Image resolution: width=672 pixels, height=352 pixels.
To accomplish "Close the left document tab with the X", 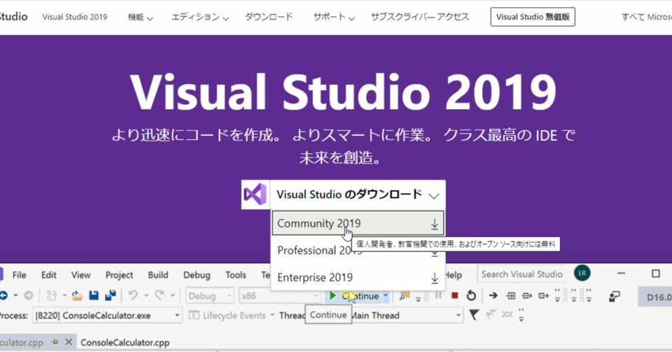I will pos(69,342).
